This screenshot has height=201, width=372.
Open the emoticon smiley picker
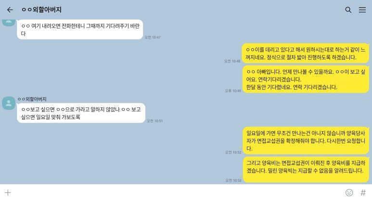[x=349, y=192]
